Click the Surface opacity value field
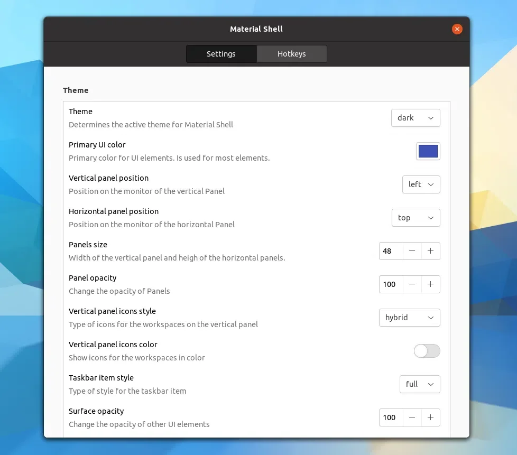Screen dimensions: 517x455 tap(391, 417)
